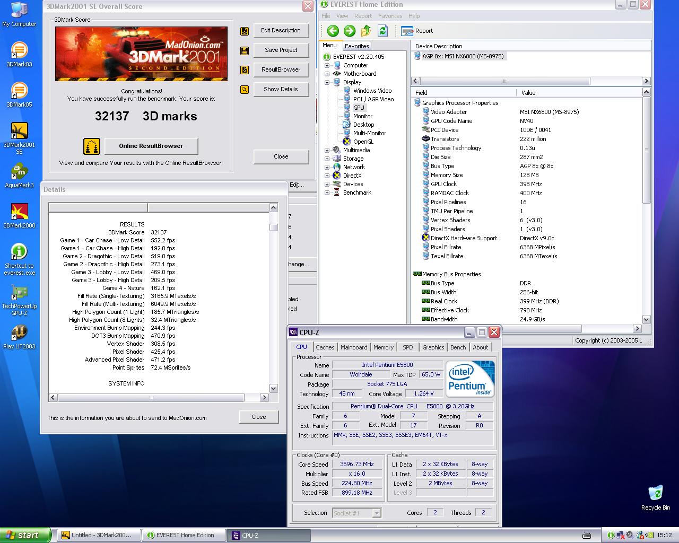The height and width of the screenshot is (543, 679).
Task: Click the EVEREST up-level toolbar icon
Action: point(366,31)
